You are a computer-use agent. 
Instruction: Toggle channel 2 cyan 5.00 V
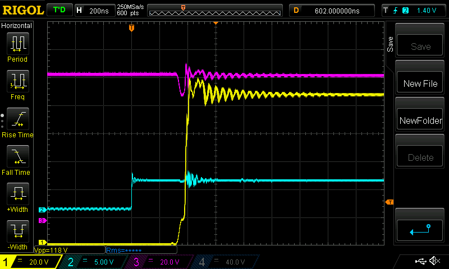93,262
